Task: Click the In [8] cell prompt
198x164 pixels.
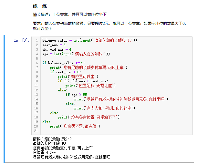Action: point(21,40)
